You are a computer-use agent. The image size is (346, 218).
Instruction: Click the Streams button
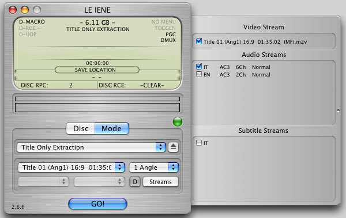160,182
